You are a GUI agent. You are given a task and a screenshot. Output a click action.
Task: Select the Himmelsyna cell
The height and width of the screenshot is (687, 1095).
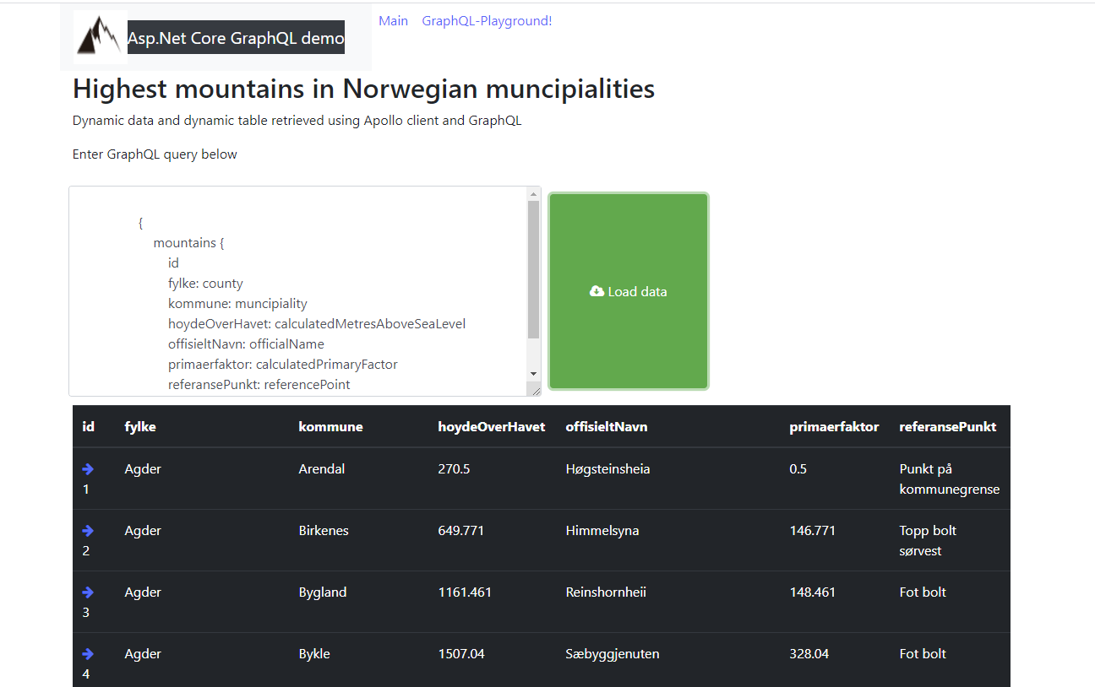tap(602, 531)
